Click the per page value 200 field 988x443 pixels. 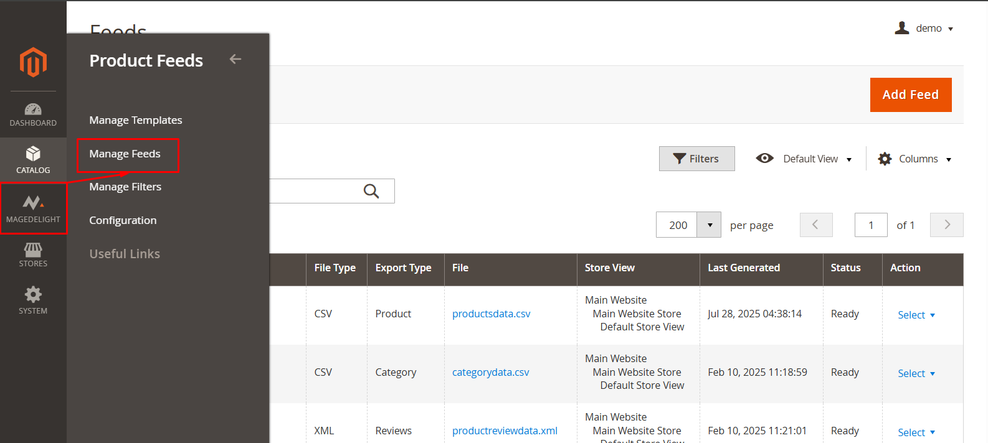tap(677, 225)
